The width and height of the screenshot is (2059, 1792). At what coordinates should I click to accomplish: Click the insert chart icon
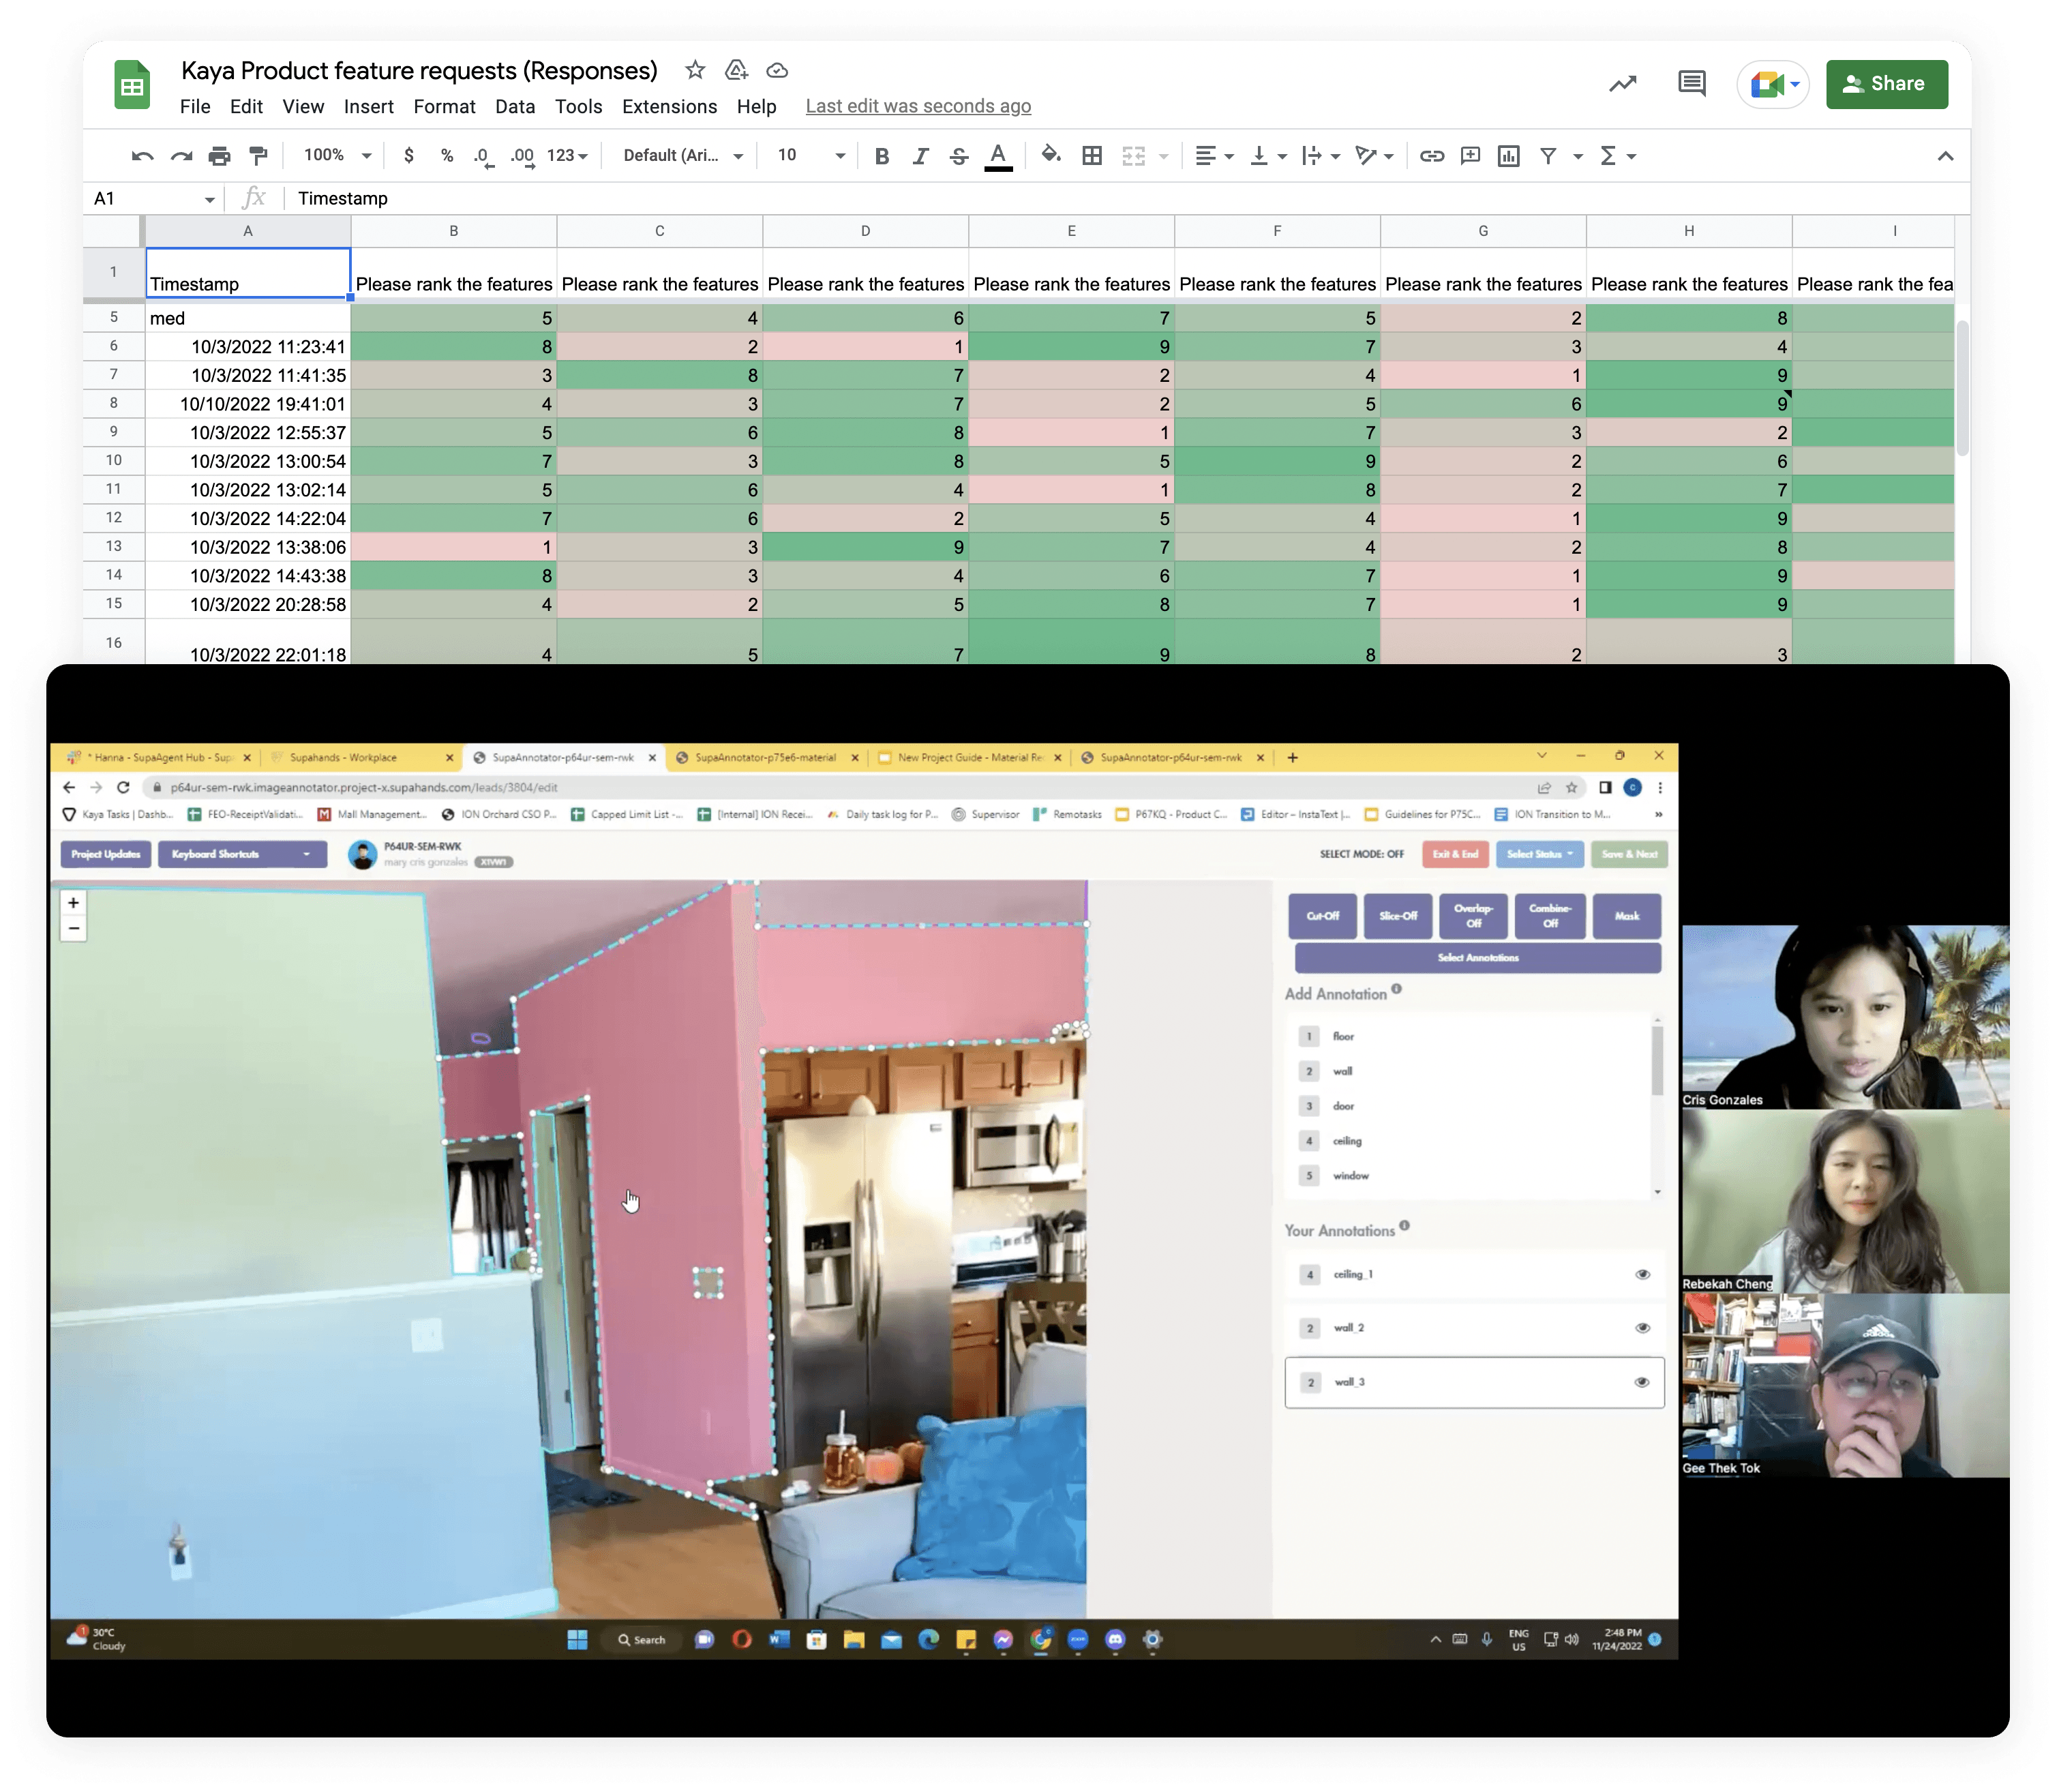[x=1508, y=156]
